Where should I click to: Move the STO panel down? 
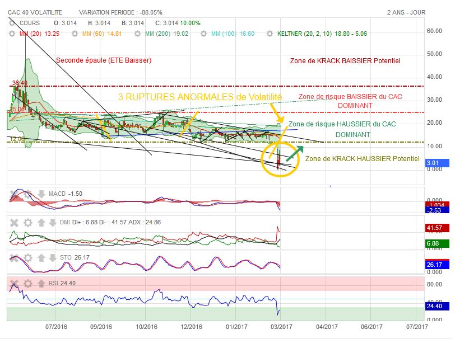point(53,257)
